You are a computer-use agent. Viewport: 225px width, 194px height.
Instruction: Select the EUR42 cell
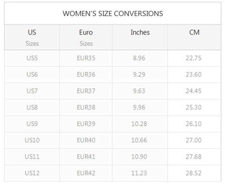[x=86, y=173]
